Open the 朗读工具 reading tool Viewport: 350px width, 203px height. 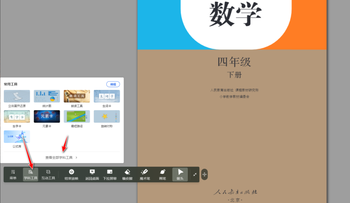(x=77, y=99)
